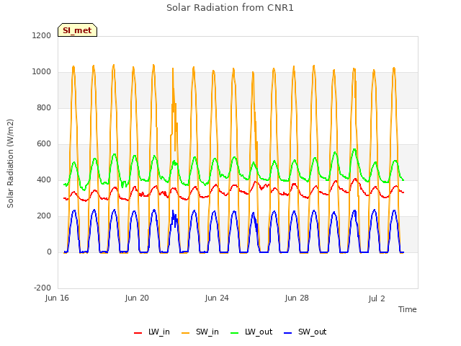The height and width of the screenshot is (346, 461).
Task: Click the orange SW_in legend swatch
Action: coord(186,333)
